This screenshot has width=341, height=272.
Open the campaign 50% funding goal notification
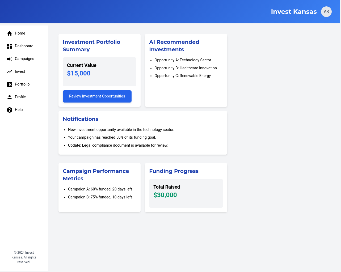pyautogui.click(x=112, y=137)
